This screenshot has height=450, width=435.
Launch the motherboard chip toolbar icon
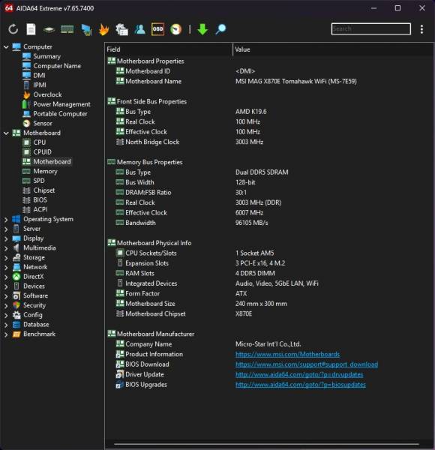49,29
